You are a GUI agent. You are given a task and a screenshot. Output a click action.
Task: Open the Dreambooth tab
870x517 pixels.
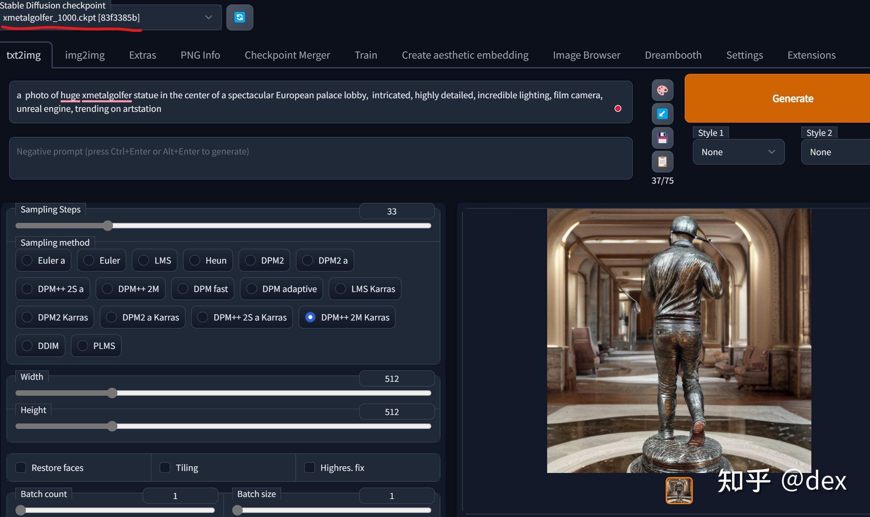[673, 55]
